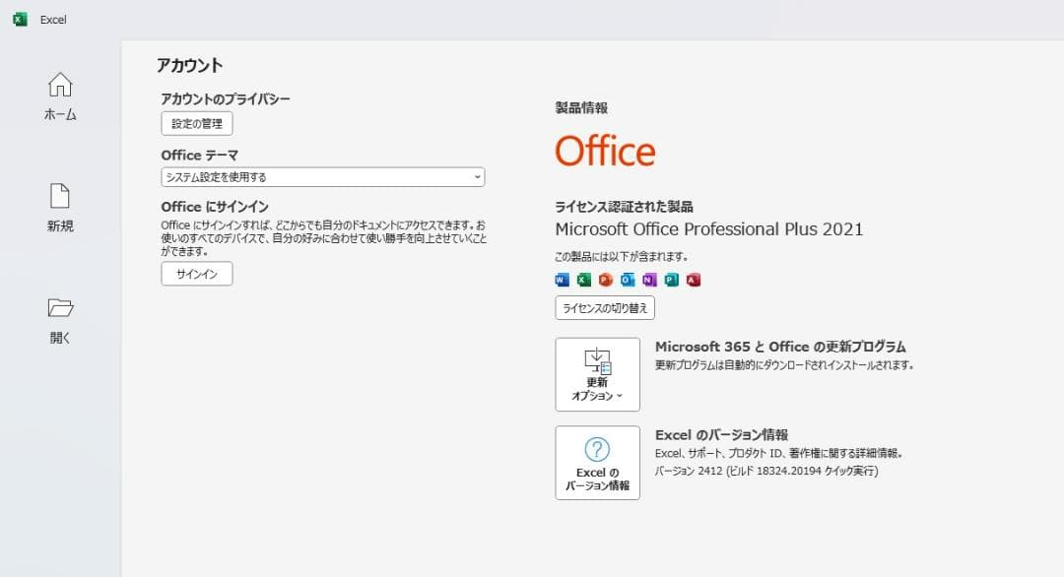Select 新規 in the left sidebar

tap(60, 208)
